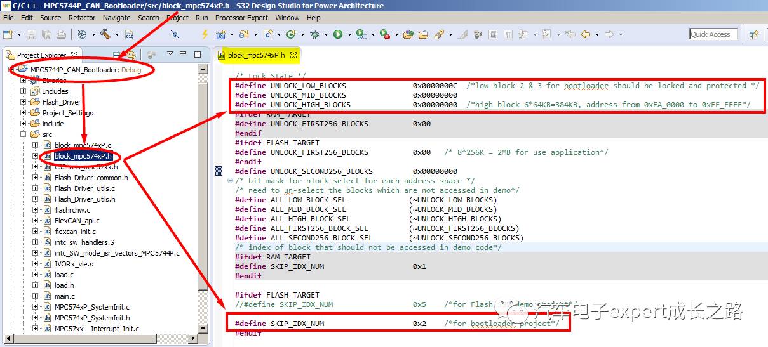Open the File menu

click(8, 18)
